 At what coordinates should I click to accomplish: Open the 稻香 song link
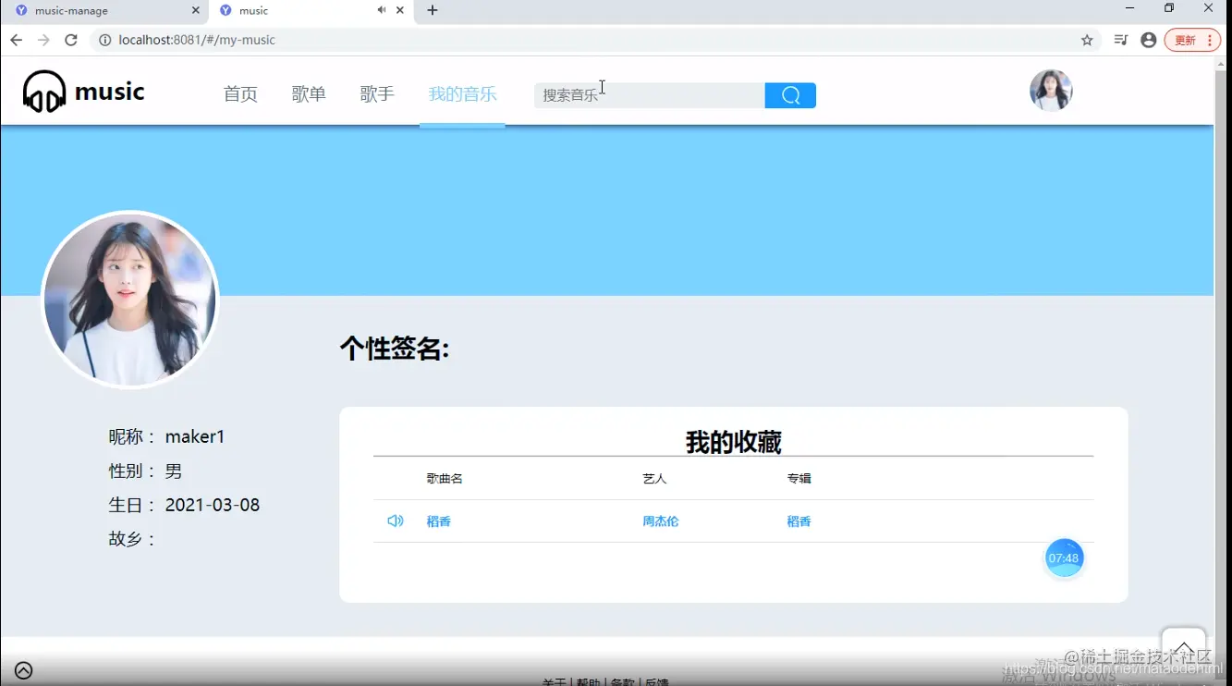coord(439,521)
